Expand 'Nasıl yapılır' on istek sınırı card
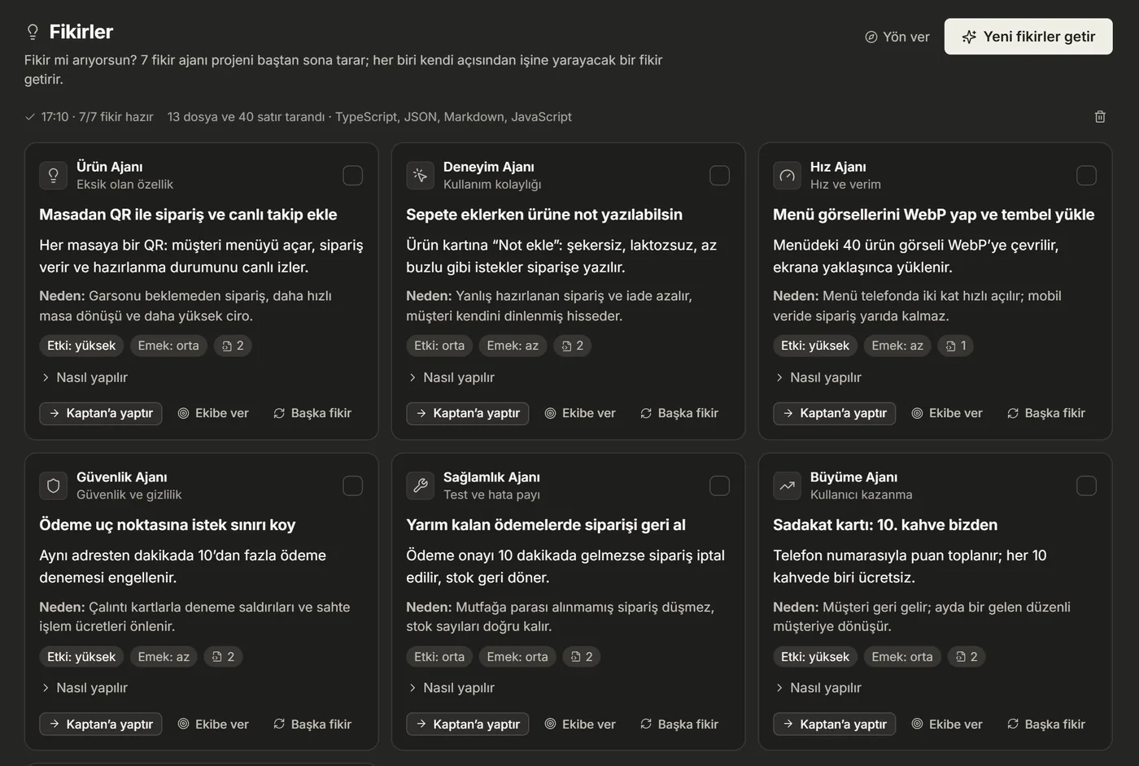Screen dimensions: 1139x766 click(x=85, y=688)
